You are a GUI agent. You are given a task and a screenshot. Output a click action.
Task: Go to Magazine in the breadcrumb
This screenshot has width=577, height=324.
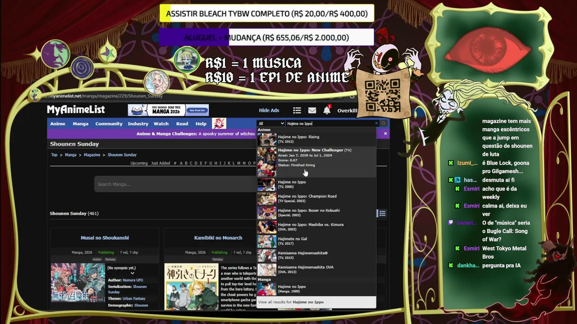point(92,155)
